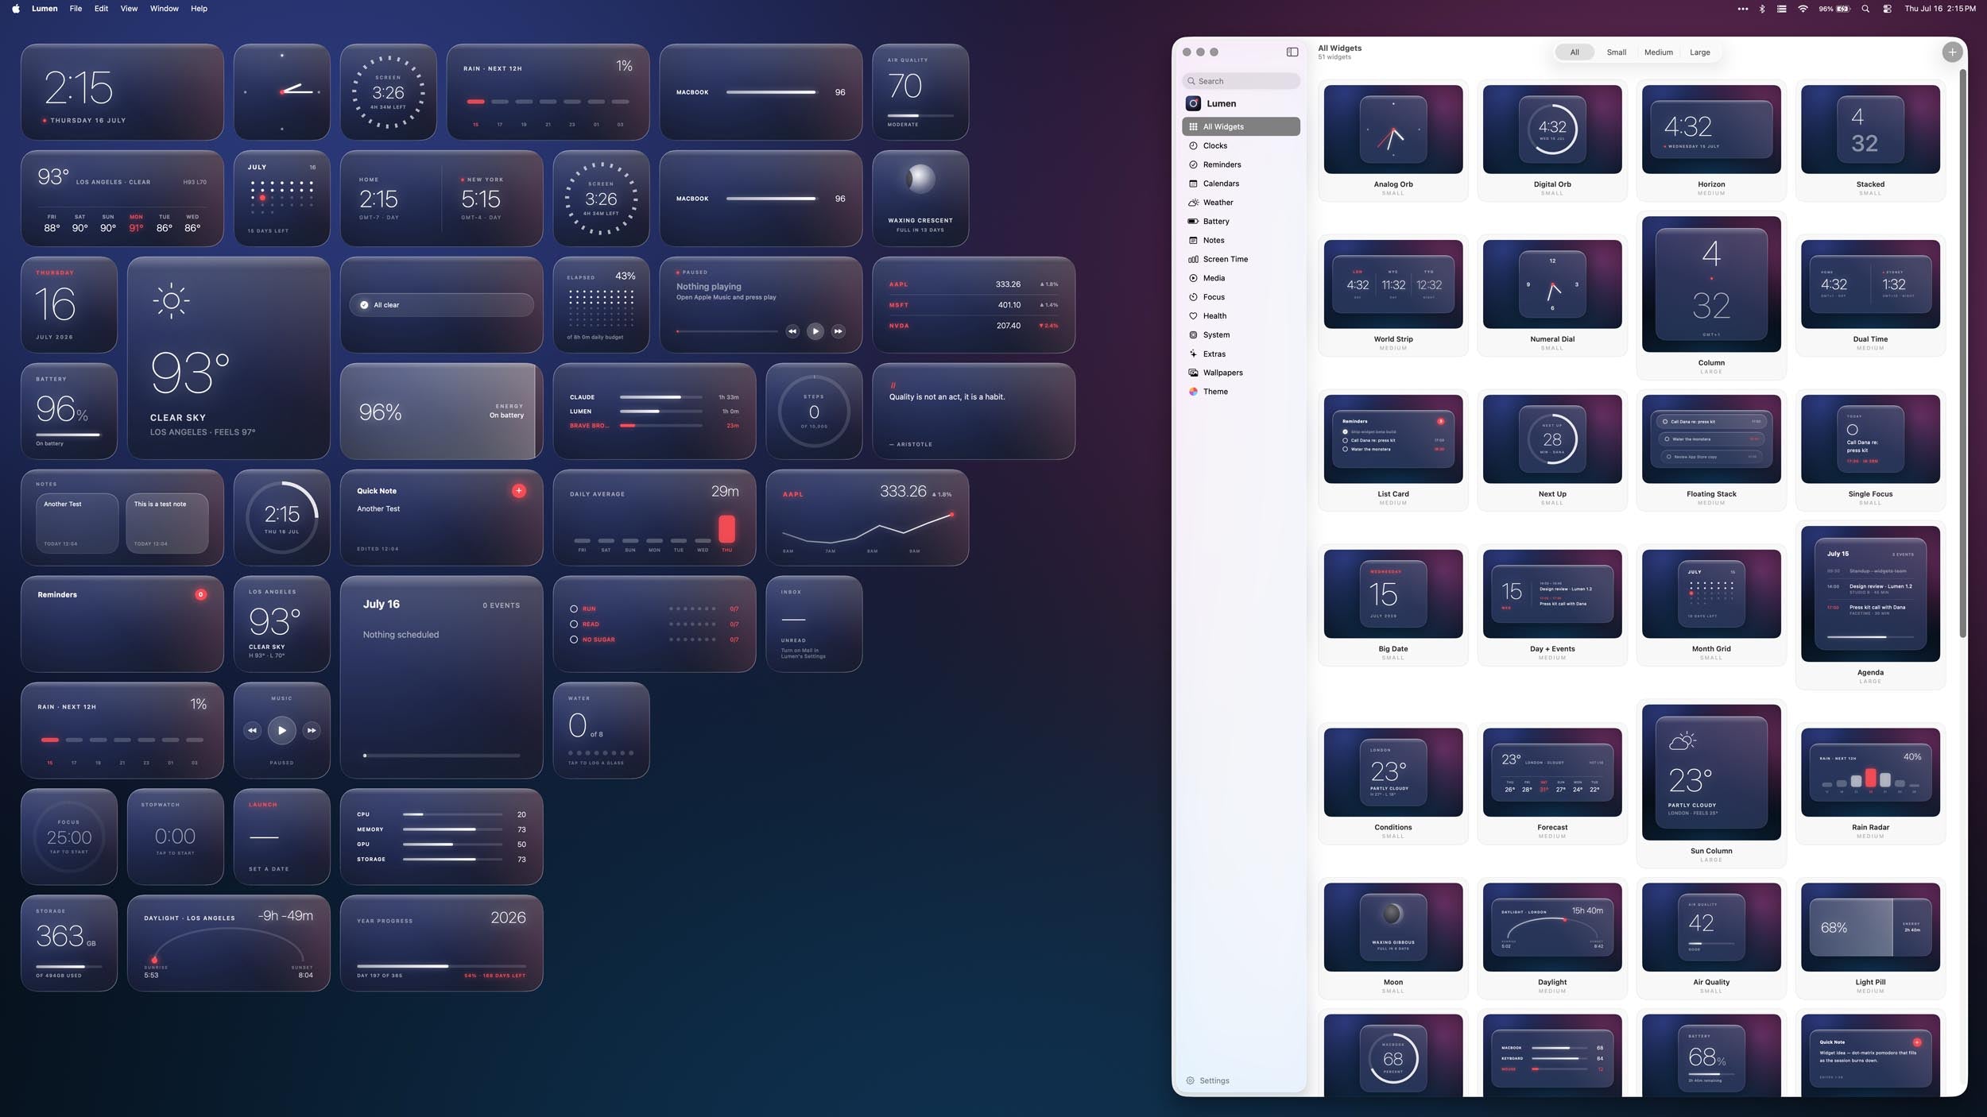Image resolution: width=1987 pixels, height=1117 pixels.
Task: Click the red plus on Quick Note widget
Action: 519,491
